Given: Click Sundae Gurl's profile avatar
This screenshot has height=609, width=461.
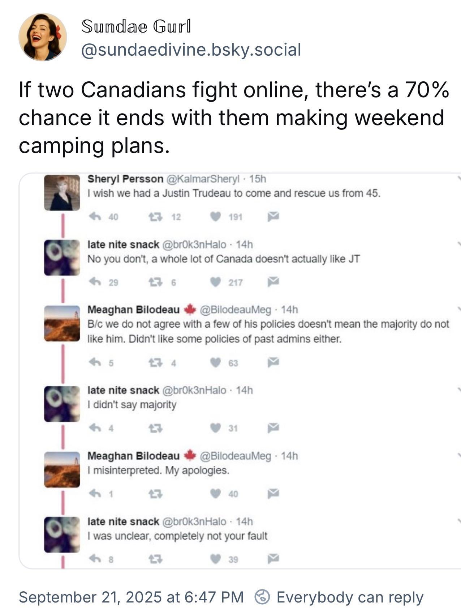Looking at the screenshot, I should click(43, 37).
